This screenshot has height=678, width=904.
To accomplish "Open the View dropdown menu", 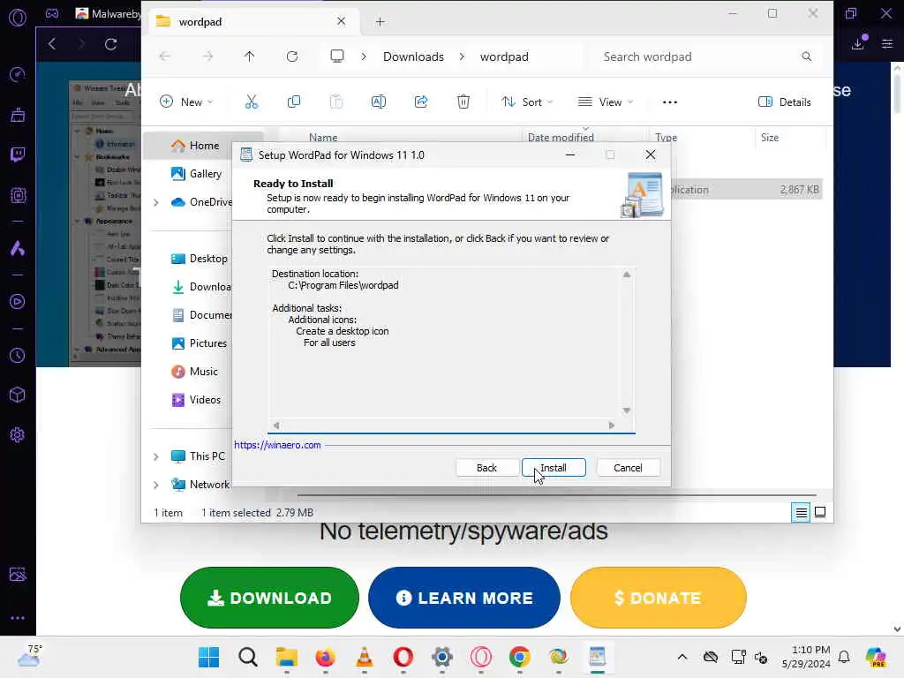I will pos(606,102).
